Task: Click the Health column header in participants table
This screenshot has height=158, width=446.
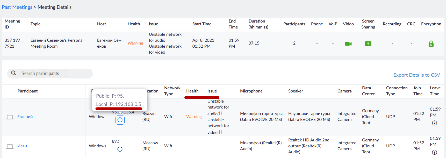Action: pyautogui.click(x=192, y=91)
